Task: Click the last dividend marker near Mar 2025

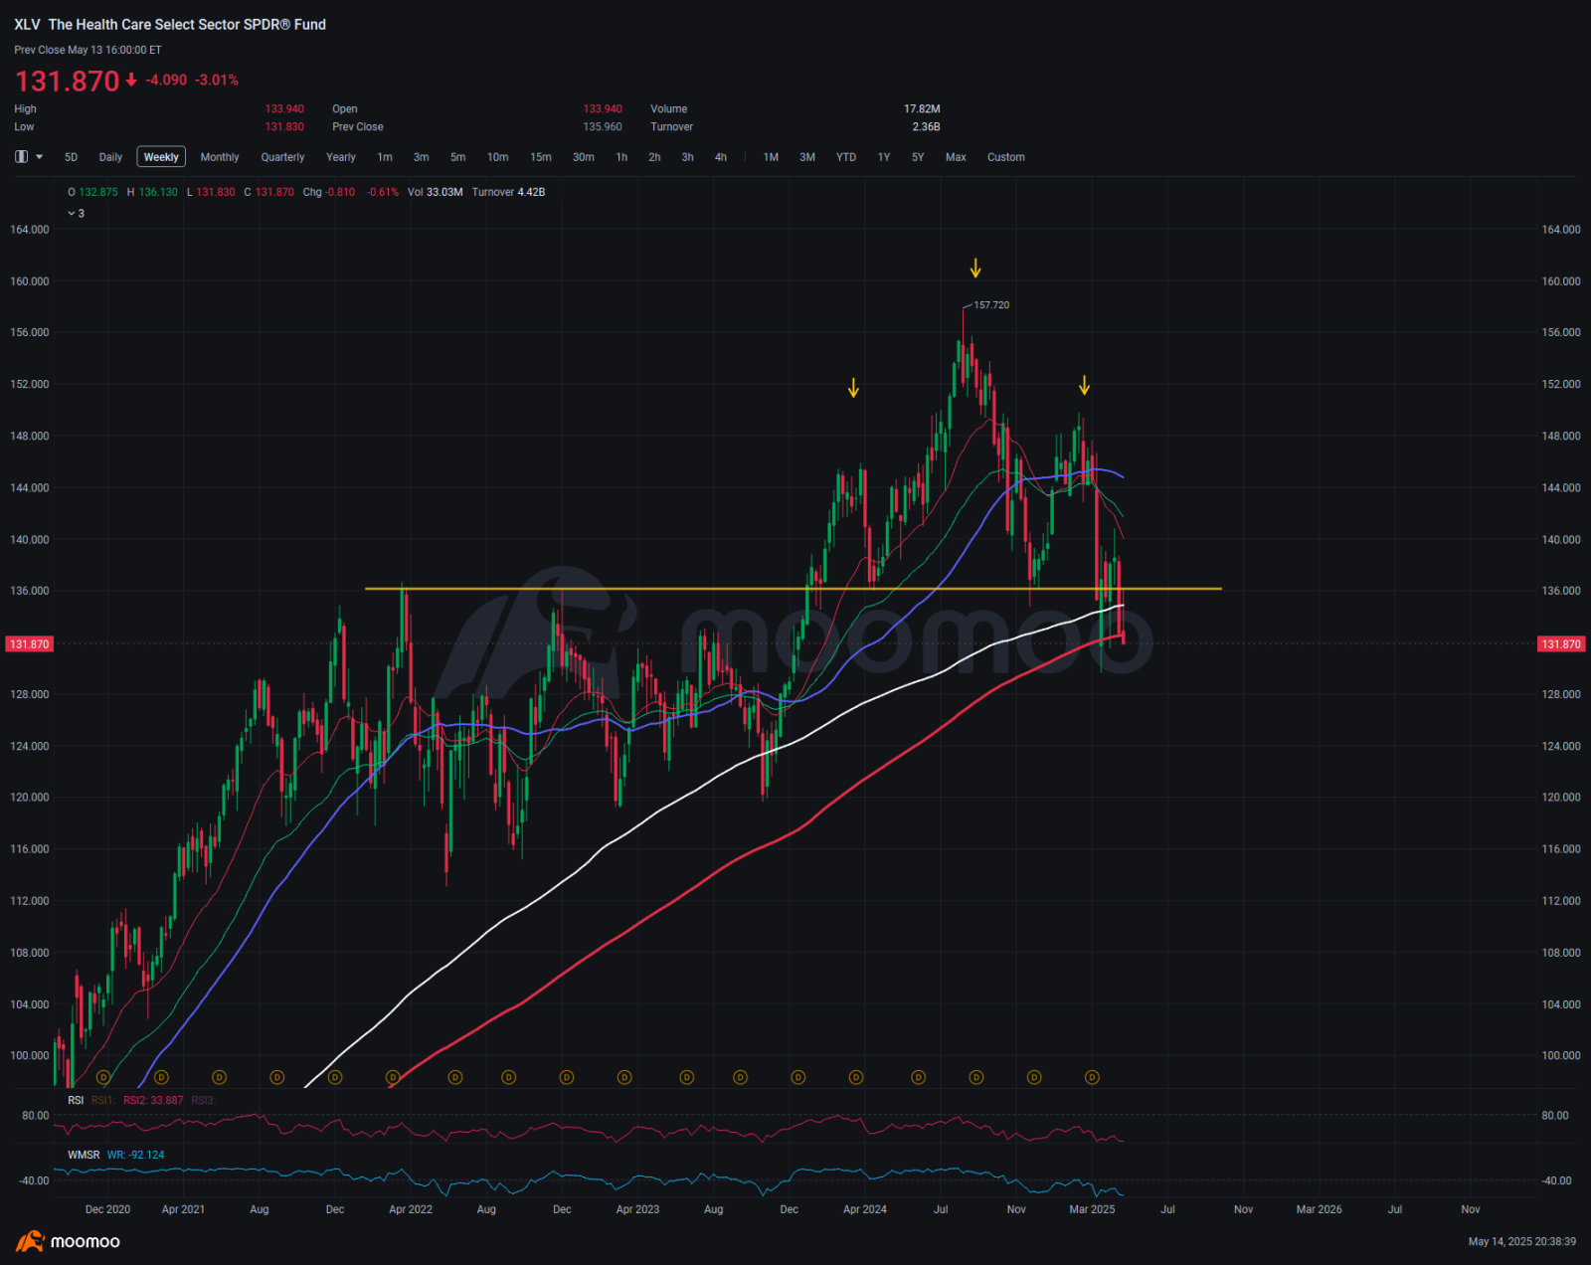Action: (x=1092, y=1077)
